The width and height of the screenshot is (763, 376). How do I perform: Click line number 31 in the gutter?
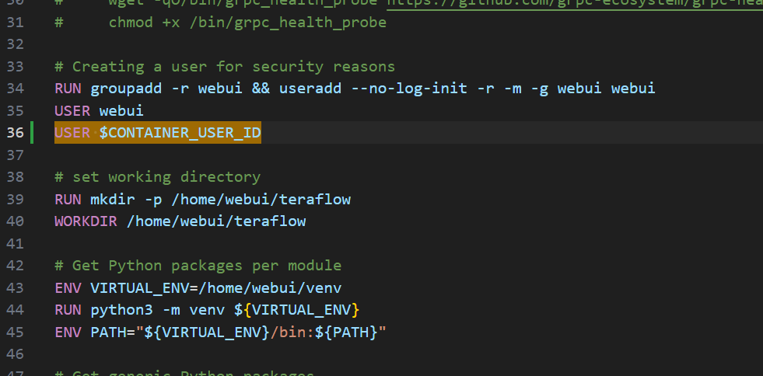coord(16,23)
